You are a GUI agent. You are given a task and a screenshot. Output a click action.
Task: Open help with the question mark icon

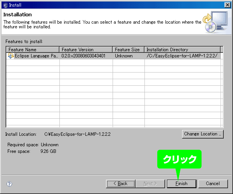pyautogui.click(x=9, y=184)
